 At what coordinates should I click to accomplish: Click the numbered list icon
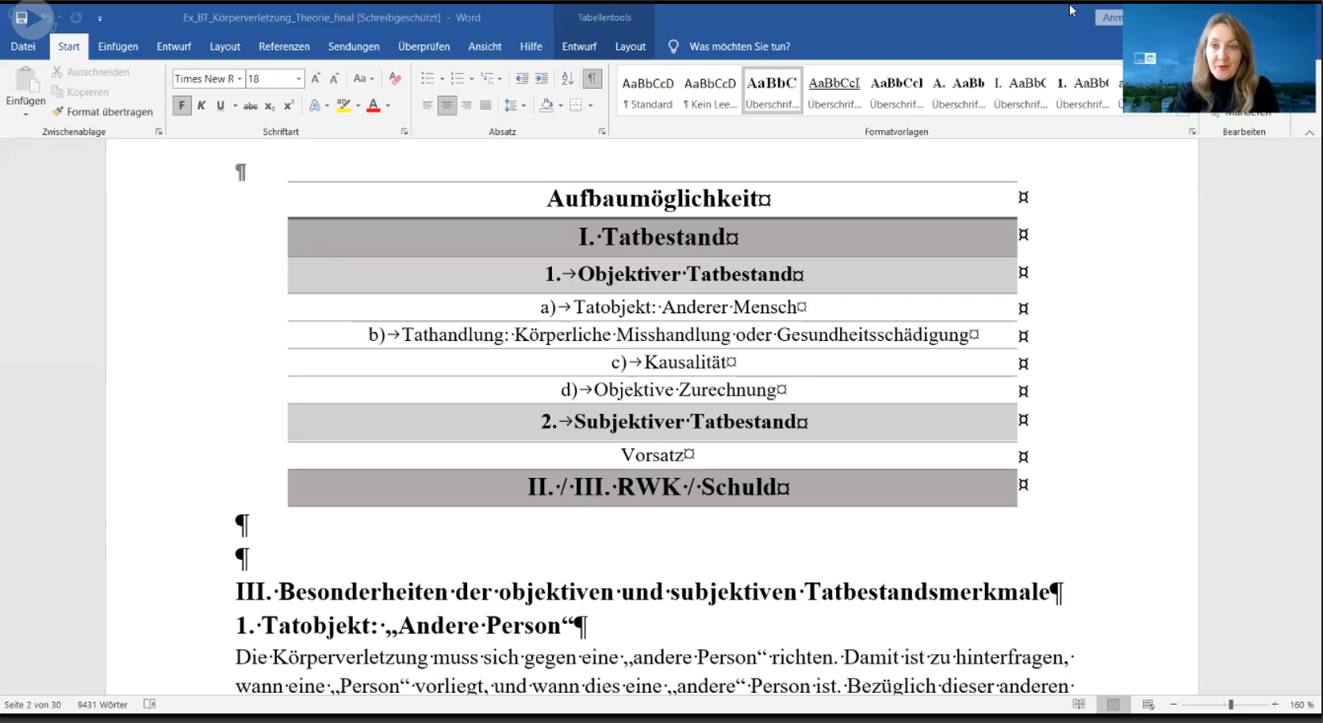(x=458, y=78)
